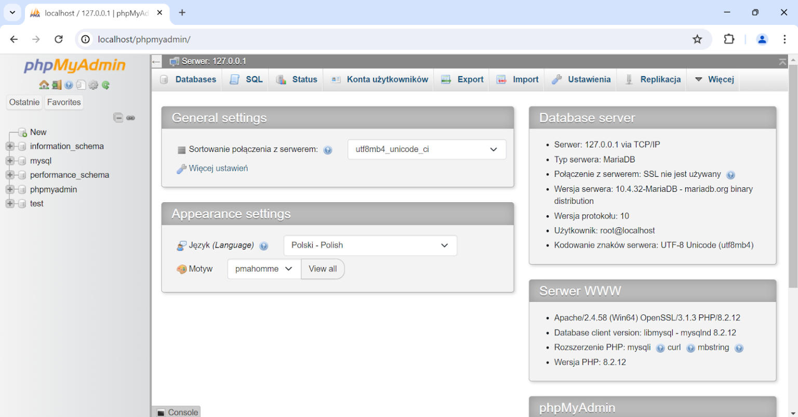Viewport: 798px width, 417px height.
Task: Open settings via the gear icon
Action: pyautogui.click(x=93, y=85)
